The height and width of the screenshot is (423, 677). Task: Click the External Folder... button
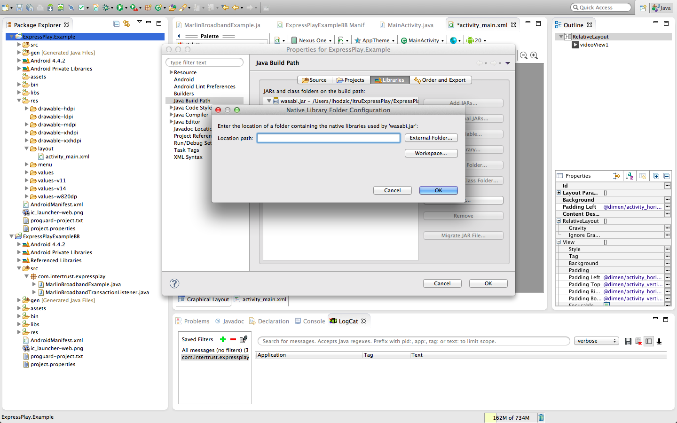(x=431, y=138)
